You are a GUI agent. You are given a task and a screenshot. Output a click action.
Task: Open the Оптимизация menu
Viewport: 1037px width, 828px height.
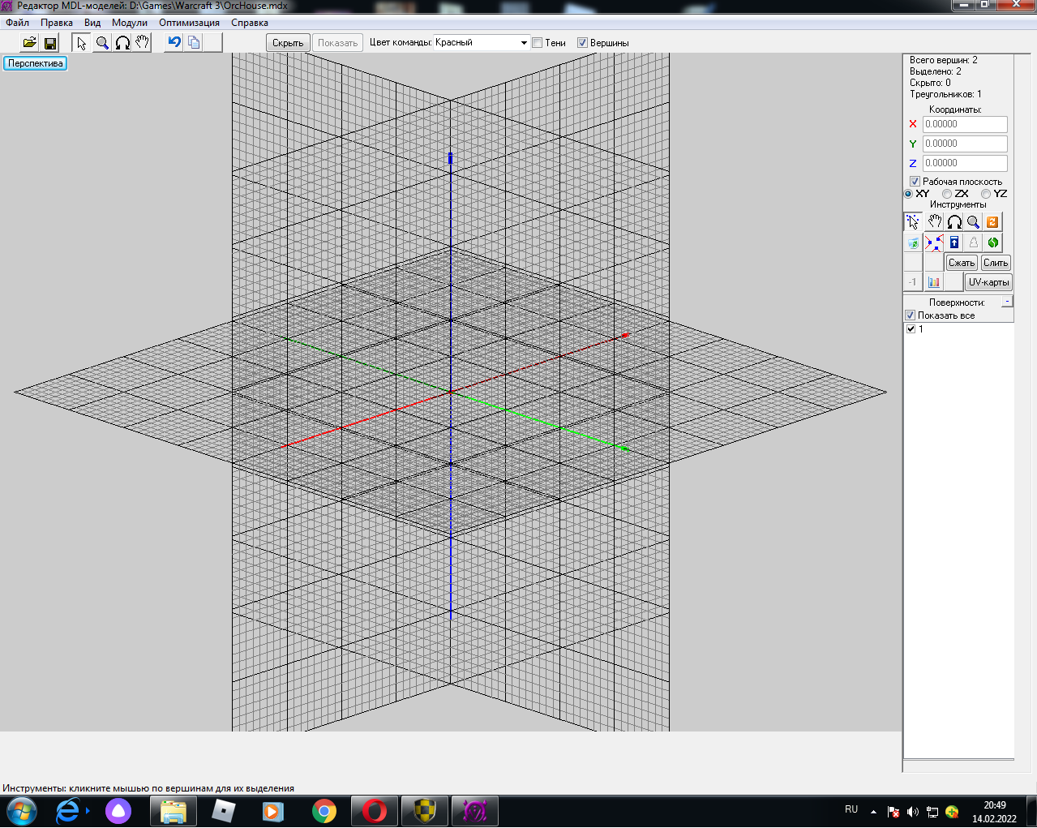189,23
